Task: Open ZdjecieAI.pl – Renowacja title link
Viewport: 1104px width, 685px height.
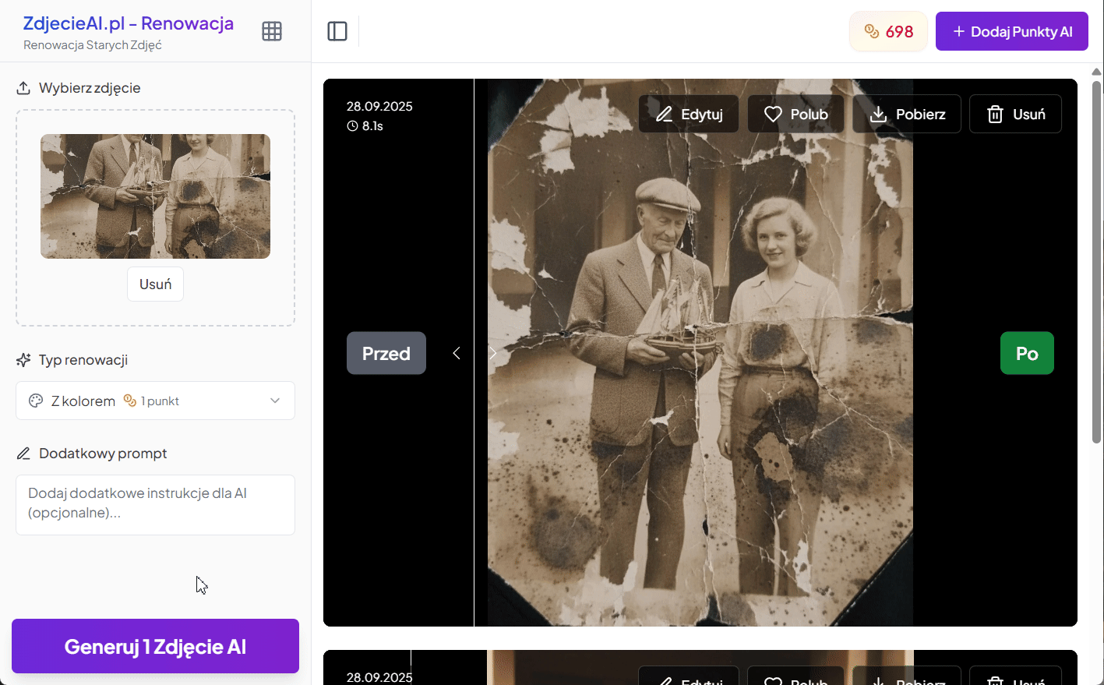Action: tap(129, 23)
